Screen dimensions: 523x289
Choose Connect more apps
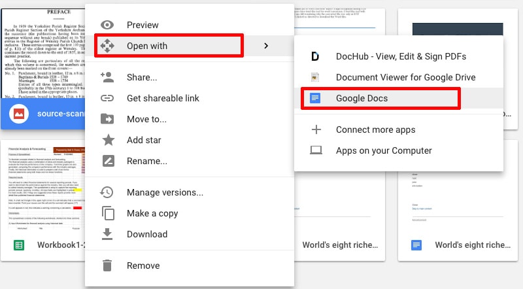pyautogui.click(x=399, y=129)
